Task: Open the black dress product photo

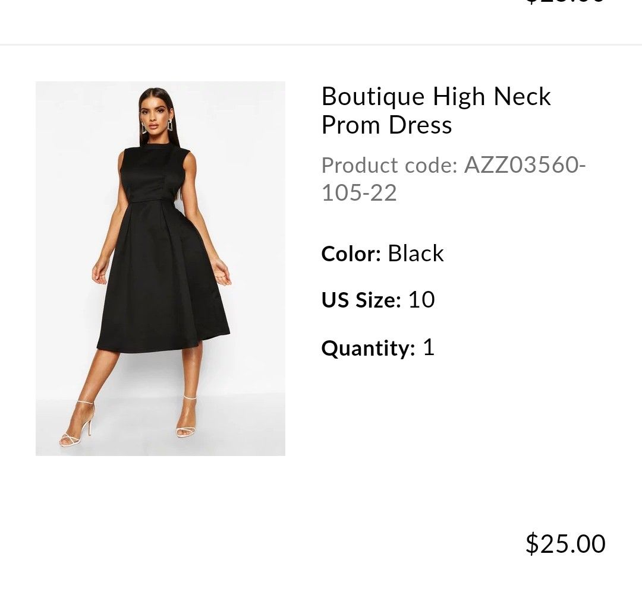Action: pos(160,268)
